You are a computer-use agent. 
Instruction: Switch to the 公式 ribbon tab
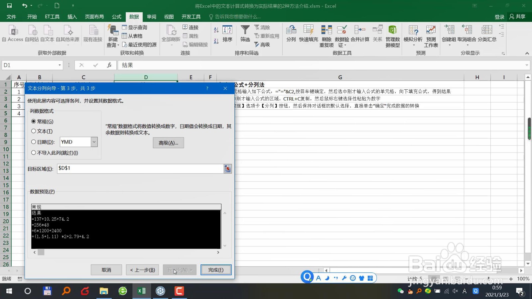click(116, 17)
